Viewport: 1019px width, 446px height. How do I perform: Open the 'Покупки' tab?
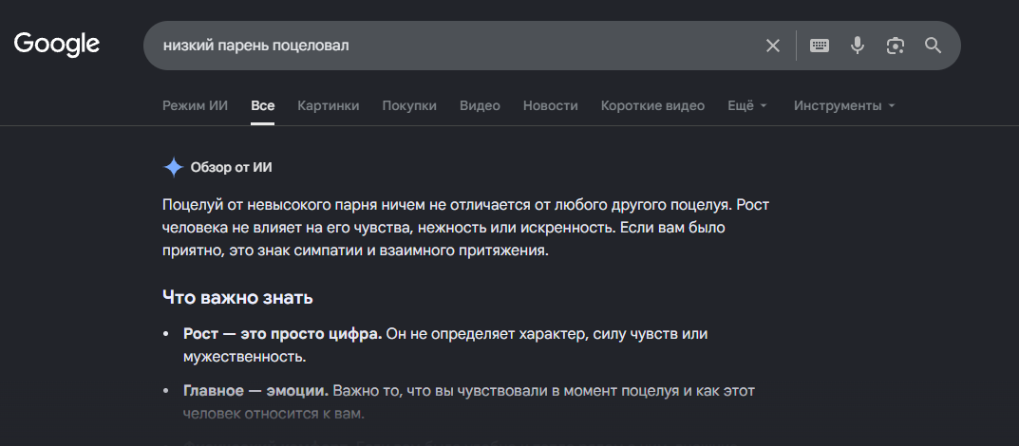tap(409, 106)
